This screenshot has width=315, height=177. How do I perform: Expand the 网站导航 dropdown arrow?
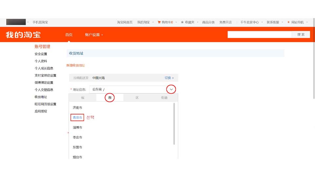[x=307, y=22]
